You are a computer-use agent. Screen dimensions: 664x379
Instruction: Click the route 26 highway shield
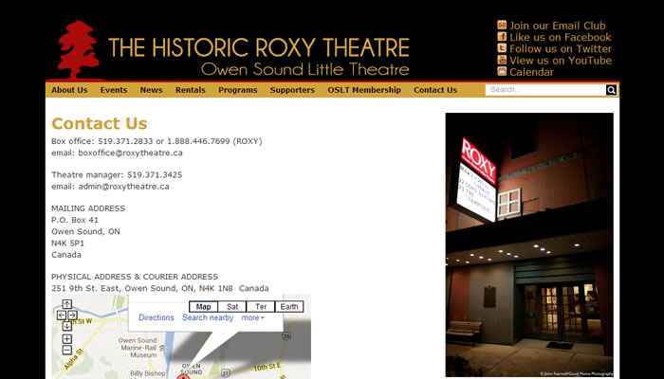(286, 336)
